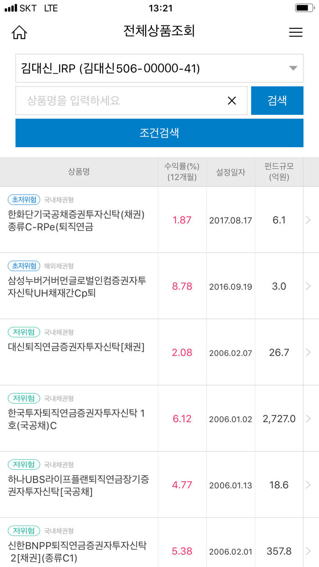Open the account selector dropdown 김대신_IRP
Screen dimensions: 319x567
[x=159, y=68]
